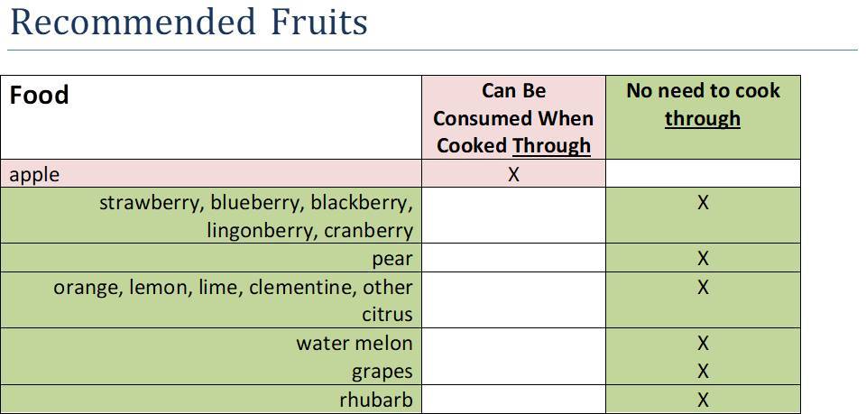Screen dimensions: 866x414
Task: Click the X mark beside water melon
Action: coord(703,344)
